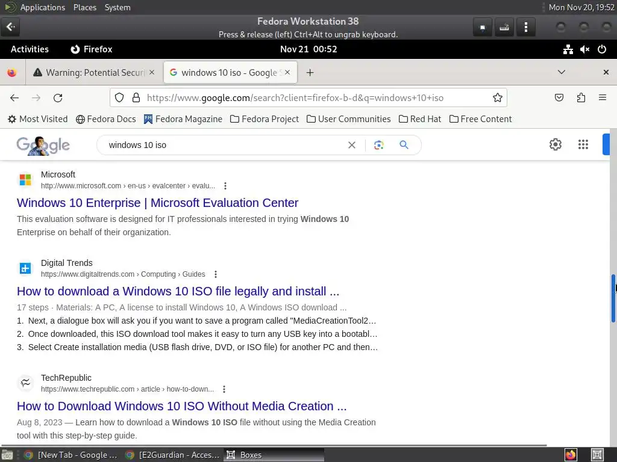Open the User Communities bookmarks folder
This screenshot has width=617, height=462.
[x=349, y=119]
